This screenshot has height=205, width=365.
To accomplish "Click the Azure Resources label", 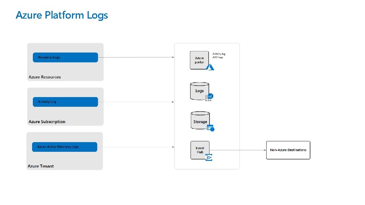I will pos(45,77).
